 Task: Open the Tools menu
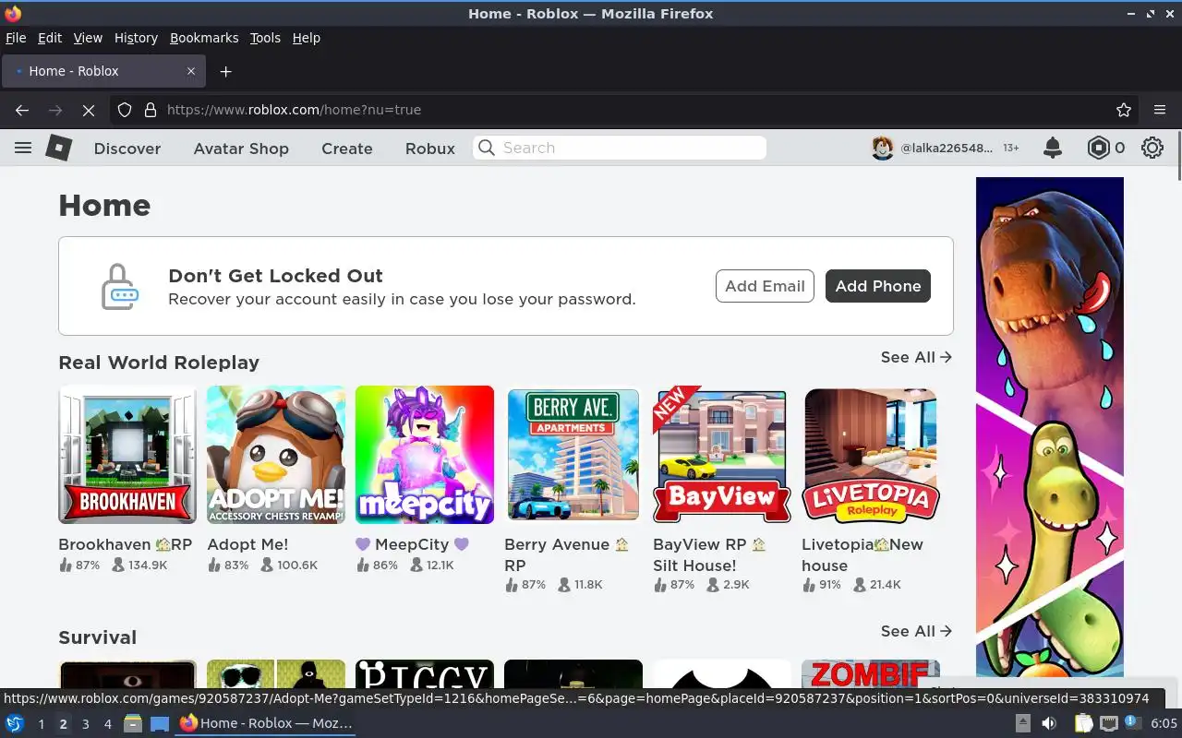[265, 38]
